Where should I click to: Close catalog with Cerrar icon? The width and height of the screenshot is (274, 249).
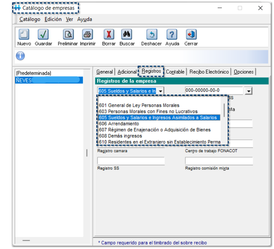[191, 34]
